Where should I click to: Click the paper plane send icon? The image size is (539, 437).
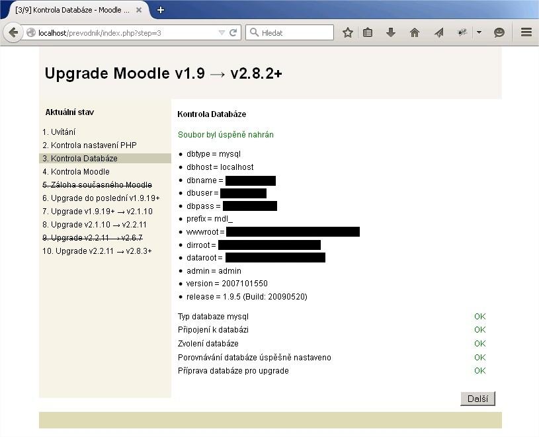[439, 32]
